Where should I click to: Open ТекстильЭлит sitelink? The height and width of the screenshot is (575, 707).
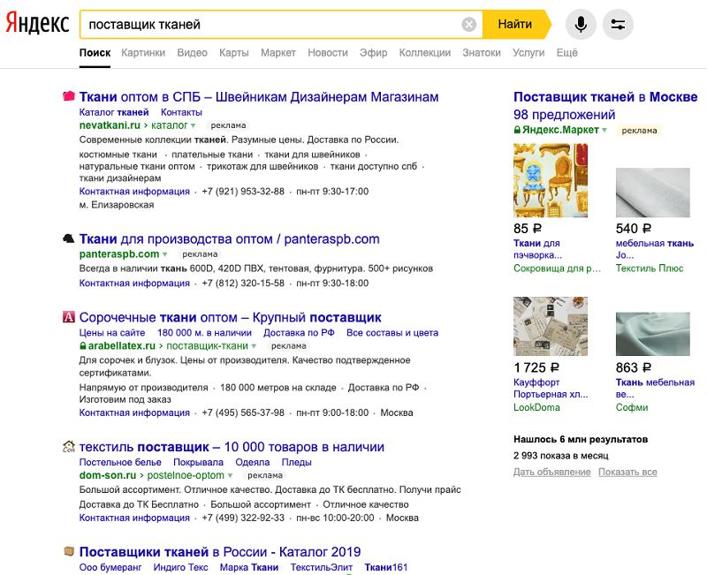[x=322, y=567]
